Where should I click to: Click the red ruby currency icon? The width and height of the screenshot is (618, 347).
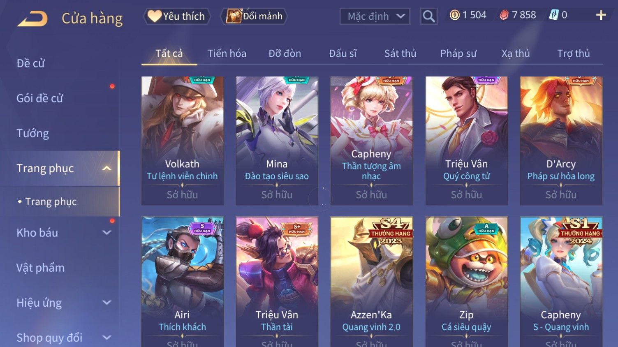click(504, 15)
